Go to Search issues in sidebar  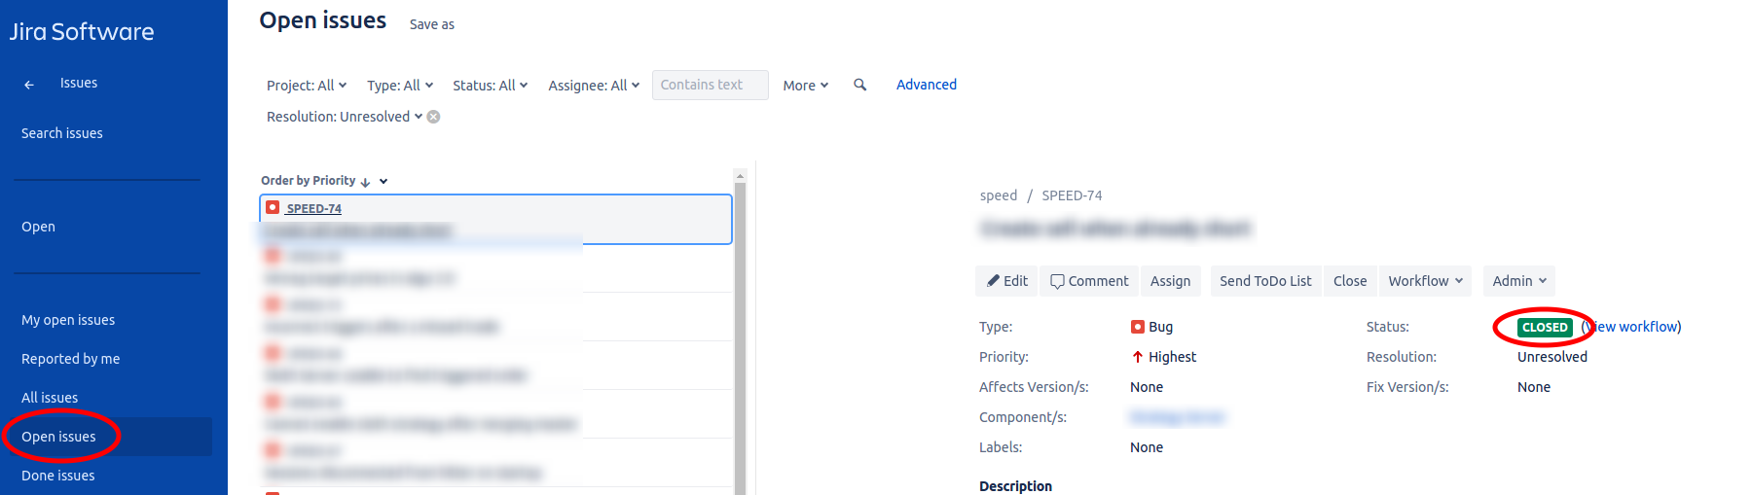(x=62, y=133)
